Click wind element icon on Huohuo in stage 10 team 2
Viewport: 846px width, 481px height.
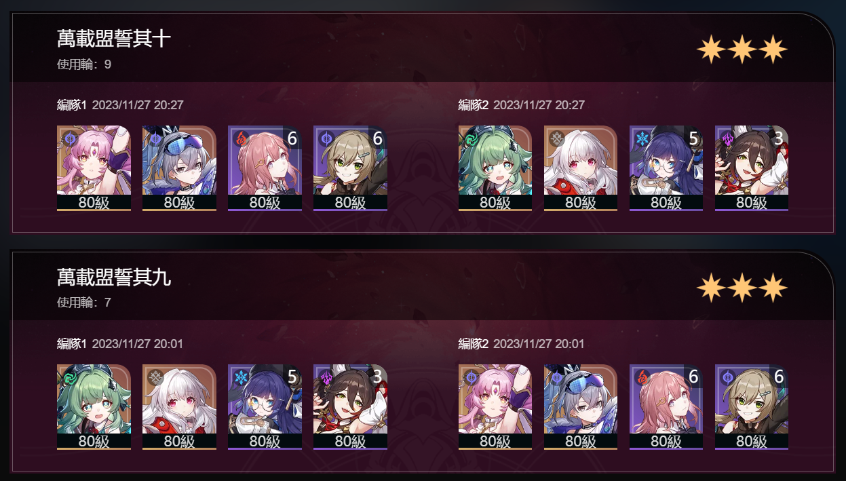(x=471, y=138)
